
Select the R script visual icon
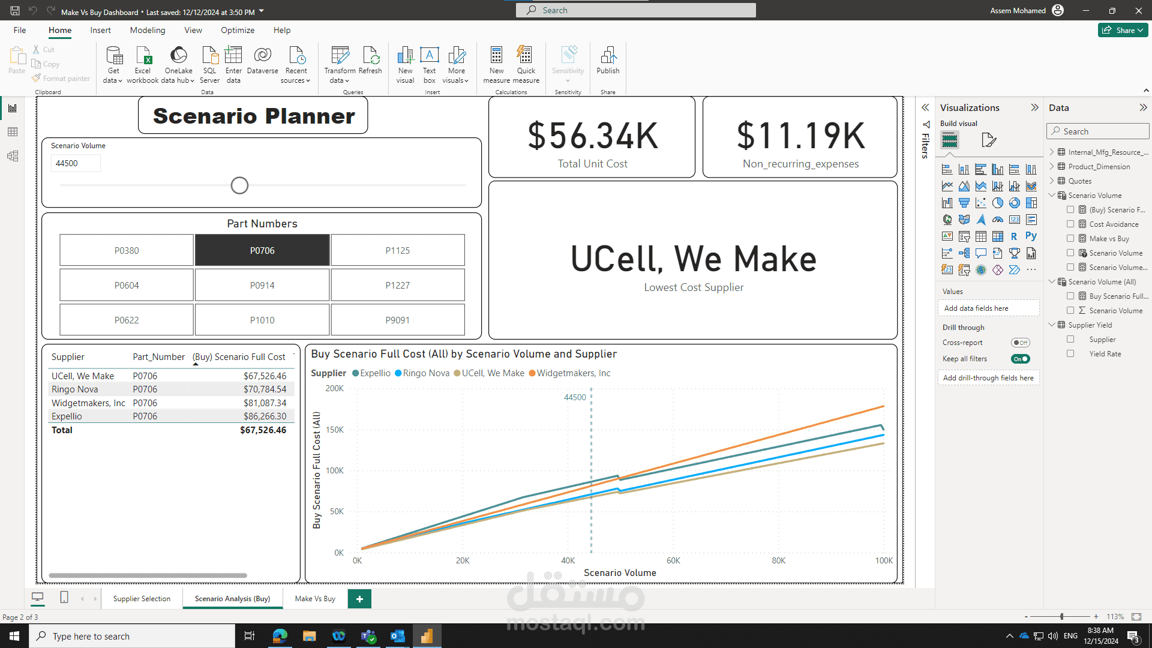tap(1014, 236)
